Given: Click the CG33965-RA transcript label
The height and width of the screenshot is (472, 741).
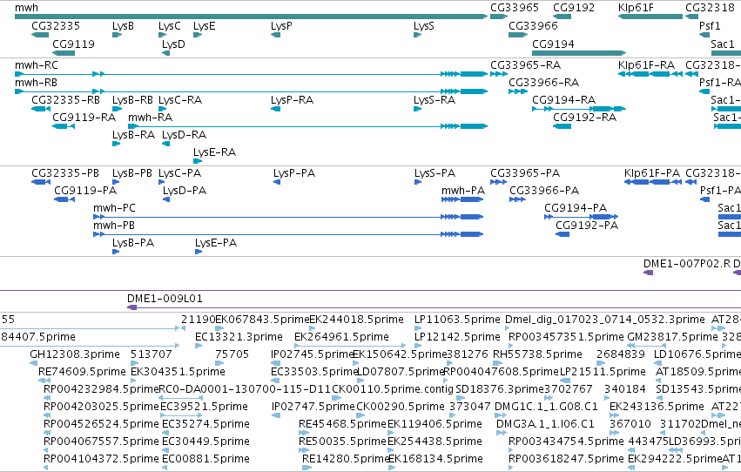Looking at the screenshot, I should click(x=526, y=64).
